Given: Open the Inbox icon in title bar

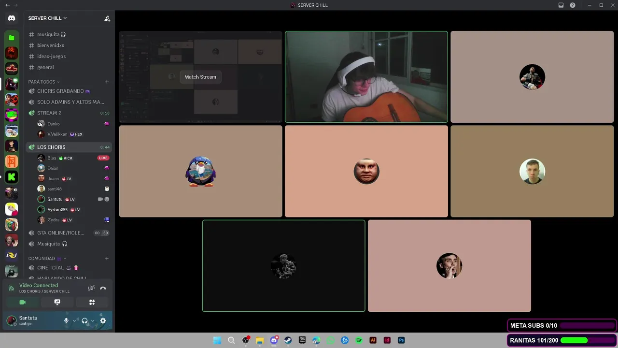Looking at the screenshot, I should click(x=561, y=5).
